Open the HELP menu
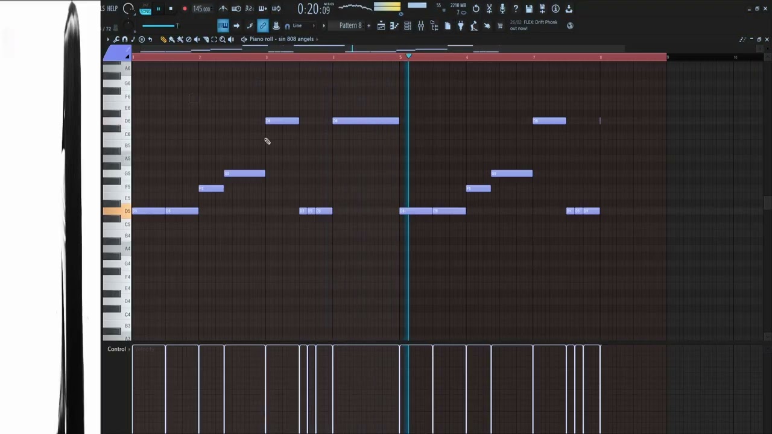The width and height of the screenshot is (772, 434). (112, 8)
